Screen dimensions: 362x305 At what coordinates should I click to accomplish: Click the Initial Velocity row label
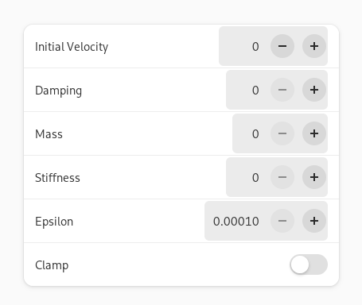[72, 47]
